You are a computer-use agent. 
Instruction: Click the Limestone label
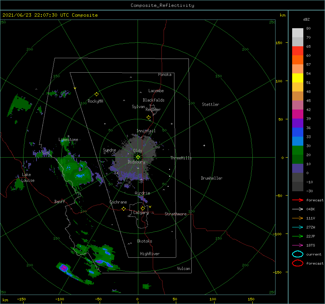[68, 140]
